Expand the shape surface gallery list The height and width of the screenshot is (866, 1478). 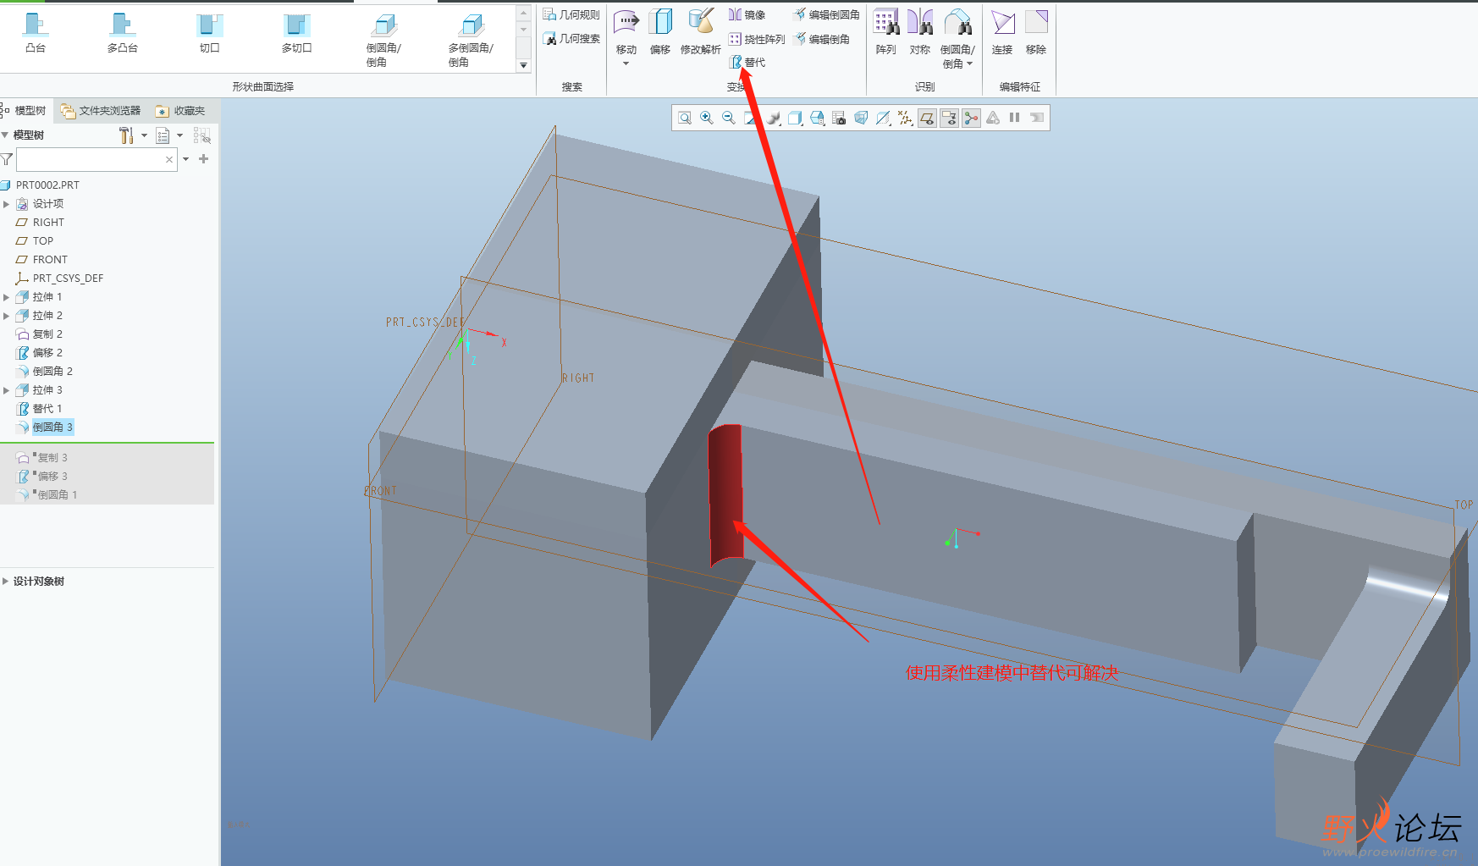[523, 65]
